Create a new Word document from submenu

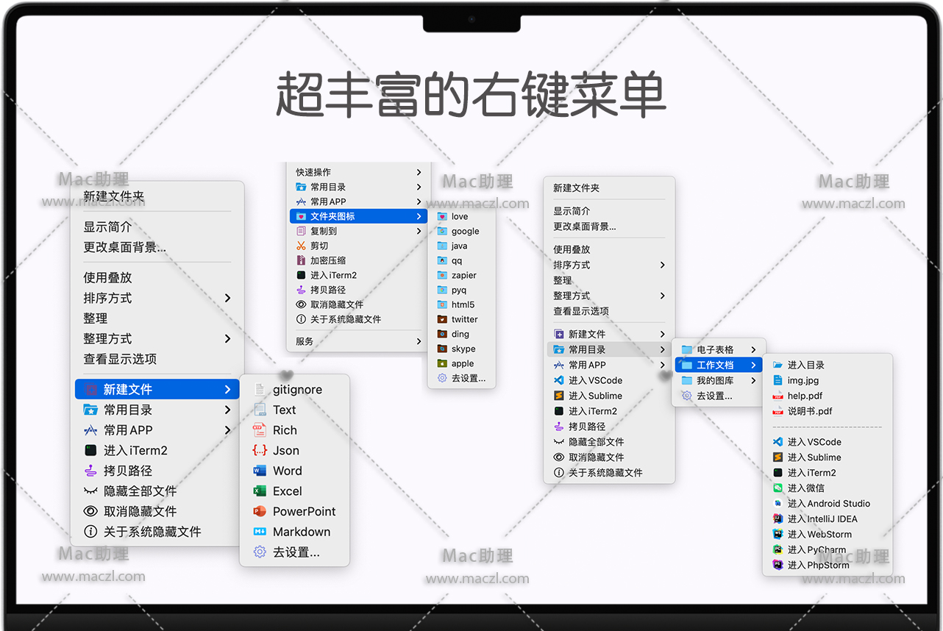pos(287,471)
